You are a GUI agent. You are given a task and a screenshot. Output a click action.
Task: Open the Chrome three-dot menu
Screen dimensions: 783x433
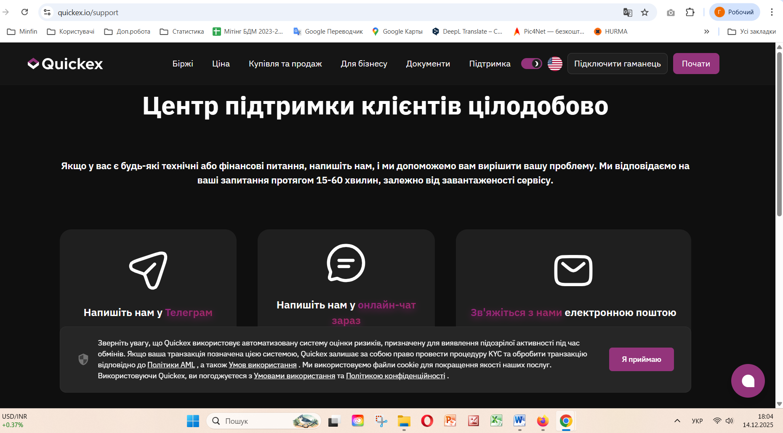[772, 12]
